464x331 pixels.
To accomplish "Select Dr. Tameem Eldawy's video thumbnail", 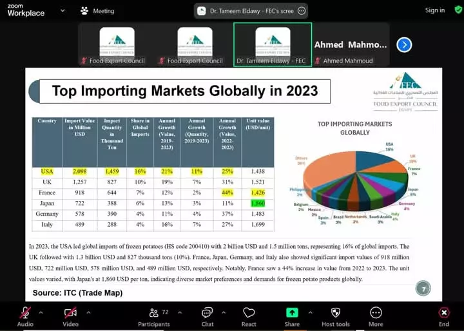I will pyautogui.click(x=273, y=45).
